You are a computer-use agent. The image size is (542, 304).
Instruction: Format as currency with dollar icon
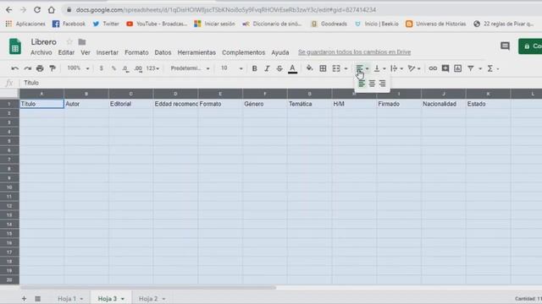pos(102,68)
